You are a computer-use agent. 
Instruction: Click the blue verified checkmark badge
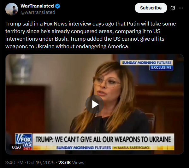(x=58, y=6)
